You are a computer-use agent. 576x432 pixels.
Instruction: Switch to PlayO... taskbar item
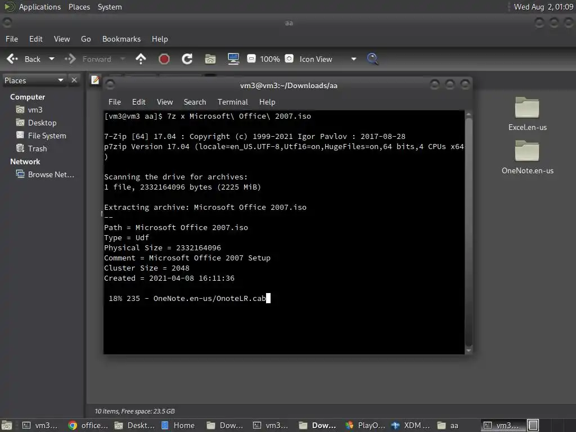coord(366,425)
